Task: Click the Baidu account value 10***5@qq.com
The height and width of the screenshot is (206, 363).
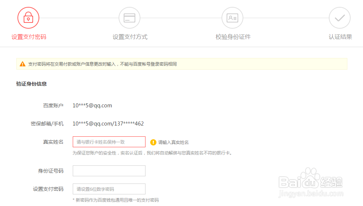Action: 92,106
